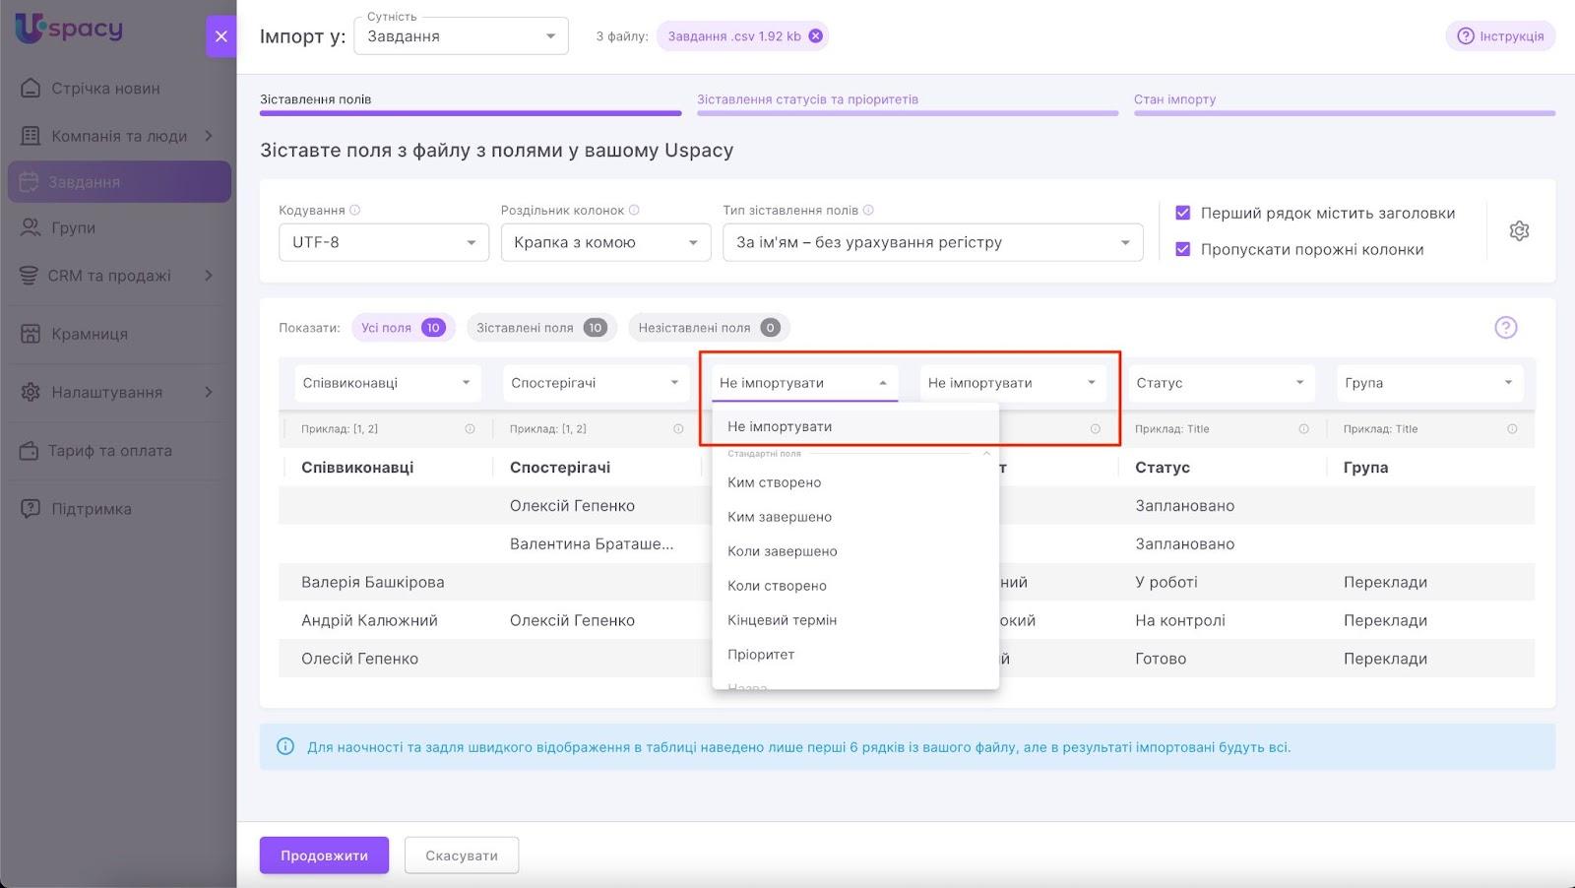Remove the attached Завдання .csv file
Image resolution: width=1575 pixels, height=888 pixels.
[815, 36]
